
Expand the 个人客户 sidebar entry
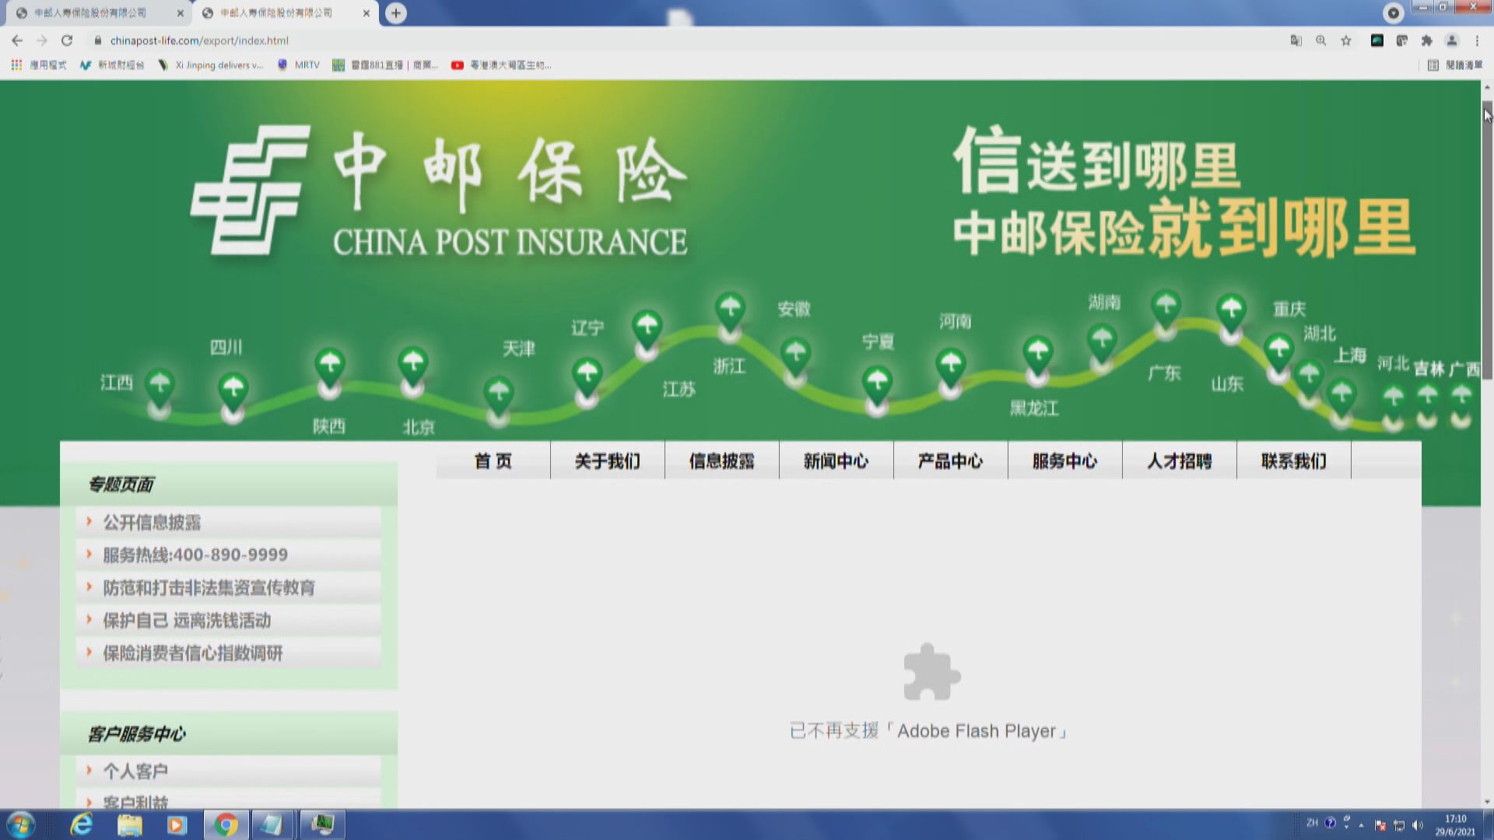(135, 772)
